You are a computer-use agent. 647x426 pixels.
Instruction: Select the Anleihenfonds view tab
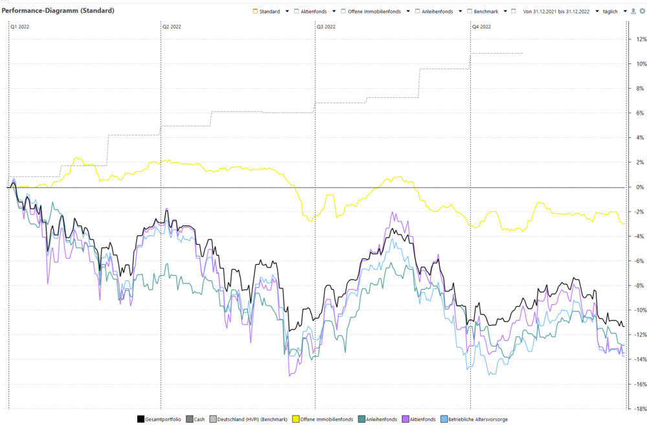433,12
